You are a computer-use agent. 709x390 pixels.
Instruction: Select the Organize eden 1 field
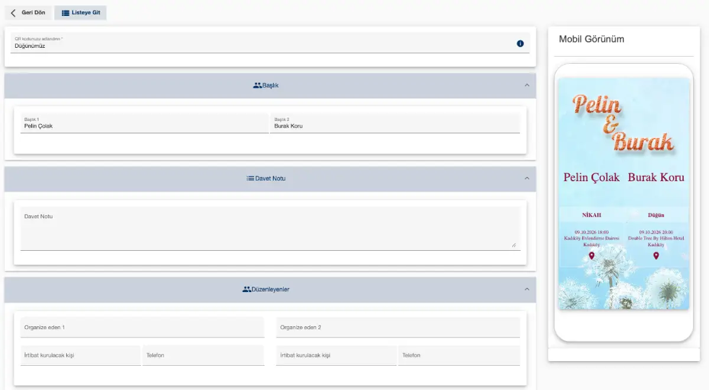tap(142, 327)
